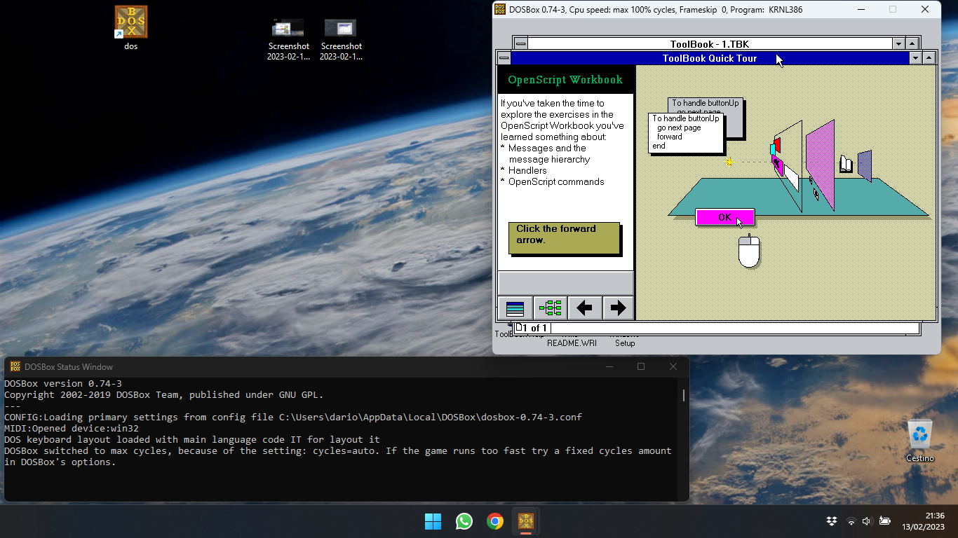Open the dos DOSBox desktop shortcut
This screenshot has width=958, height=538.
131,28
